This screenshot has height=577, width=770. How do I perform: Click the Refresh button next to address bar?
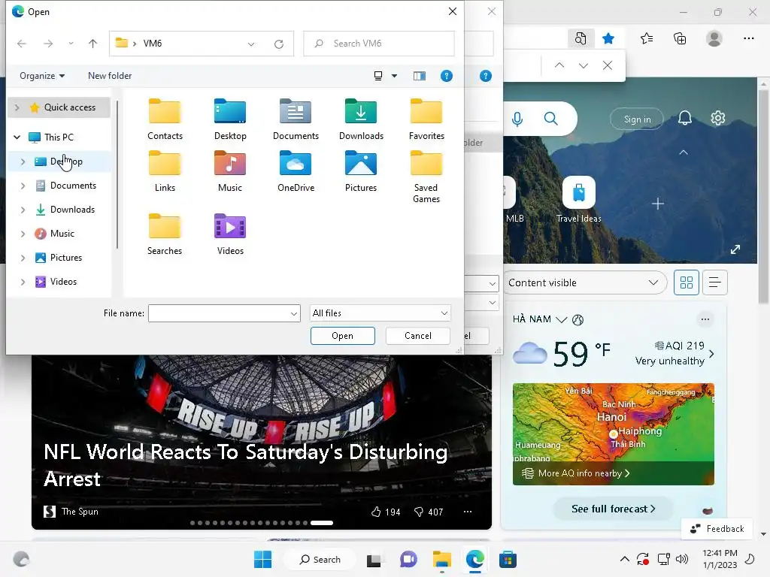[x=279, y=44]
